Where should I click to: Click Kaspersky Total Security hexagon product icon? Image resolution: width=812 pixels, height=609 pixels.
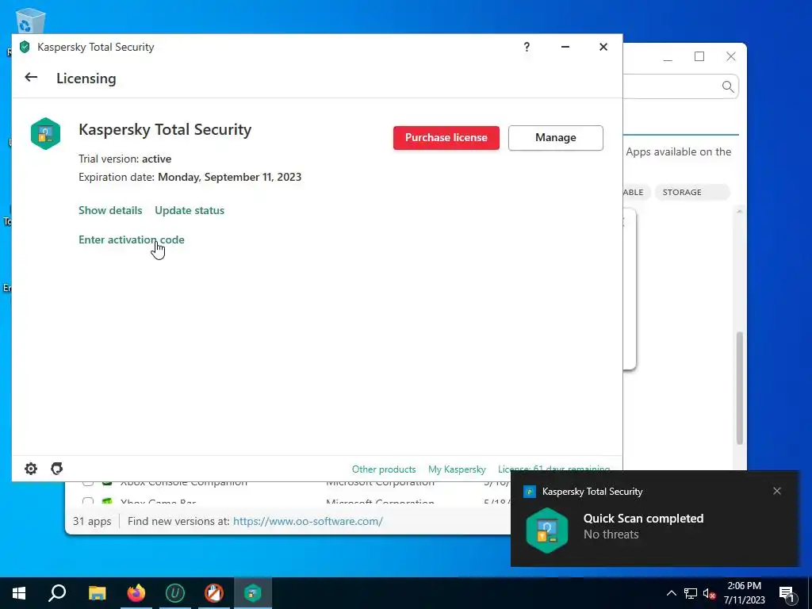(x=45, y=133)
